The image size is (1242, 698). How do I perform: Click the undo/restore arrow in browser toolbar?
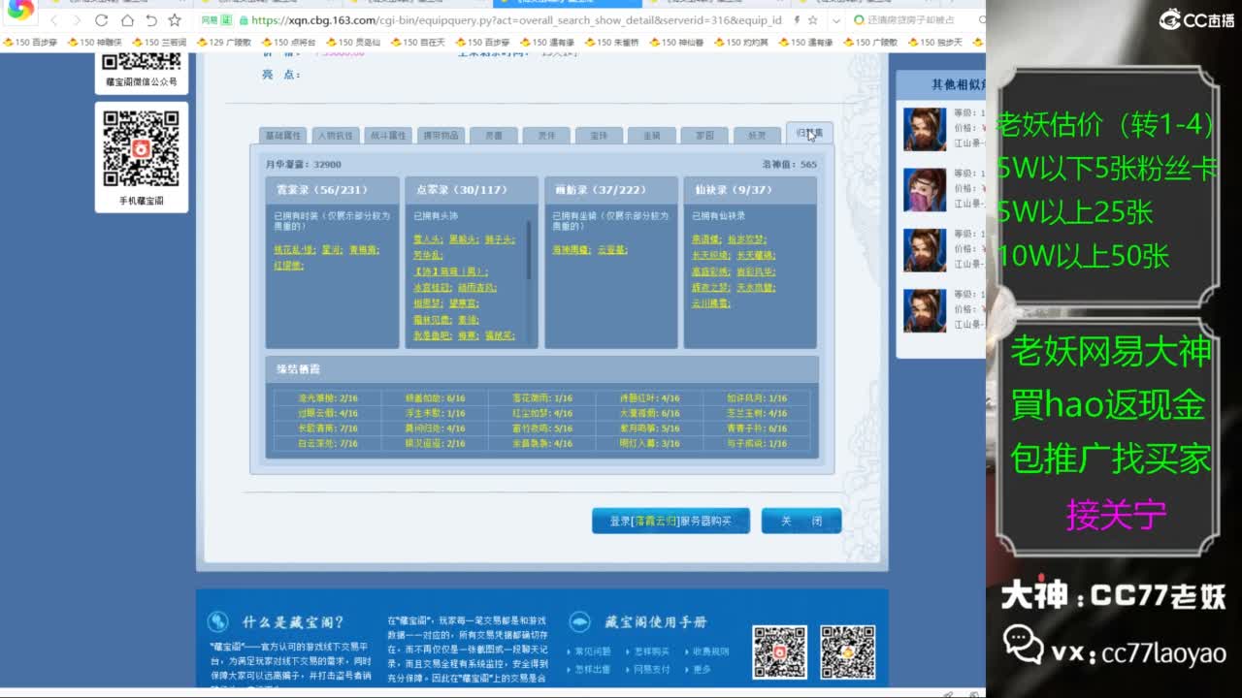pos(151,20)
